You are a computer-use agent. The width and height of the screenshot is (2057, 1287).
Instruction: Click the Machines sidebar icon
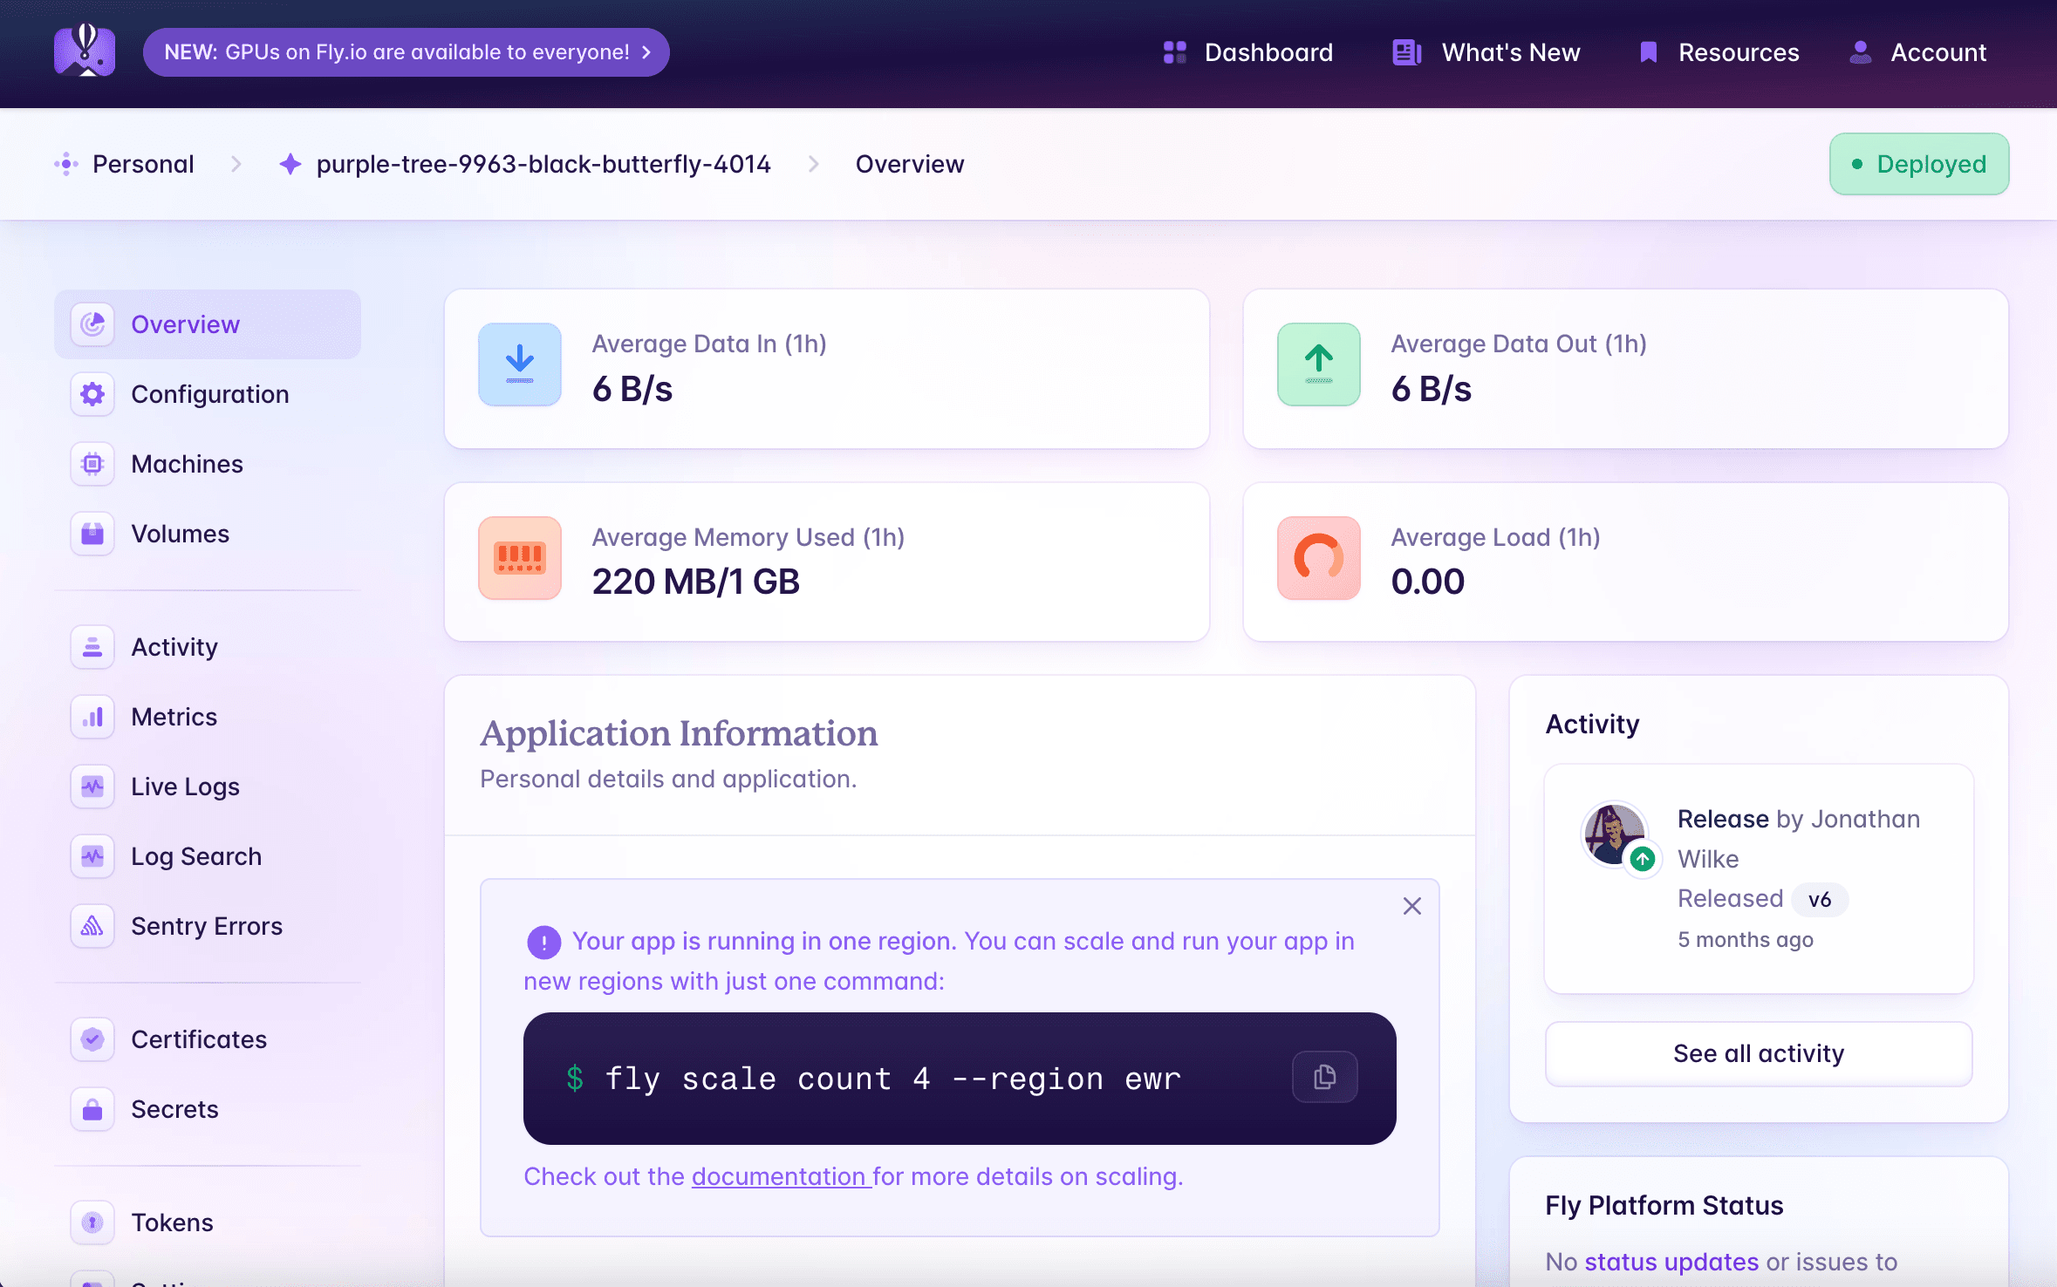point(92,463)
